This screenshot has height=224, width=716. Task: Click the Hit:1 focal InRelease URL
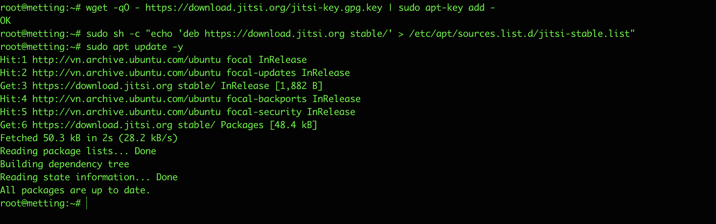point(127,60)
